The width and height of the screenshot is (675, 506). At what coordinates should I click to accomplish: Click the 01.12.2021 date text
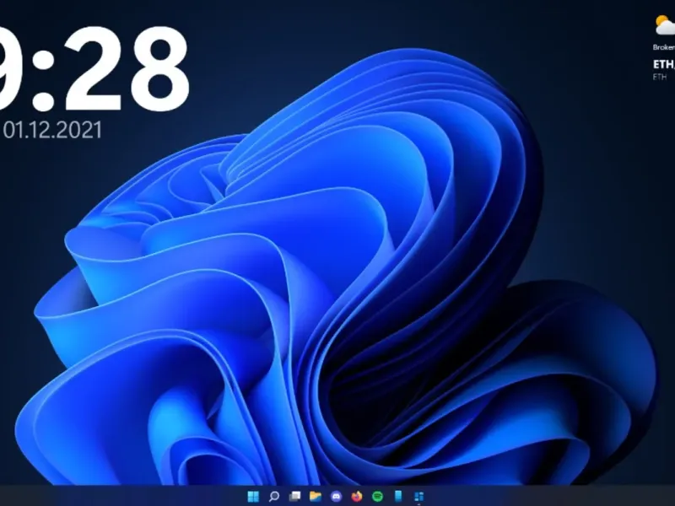pyautogui.click(x=52, y=130)
